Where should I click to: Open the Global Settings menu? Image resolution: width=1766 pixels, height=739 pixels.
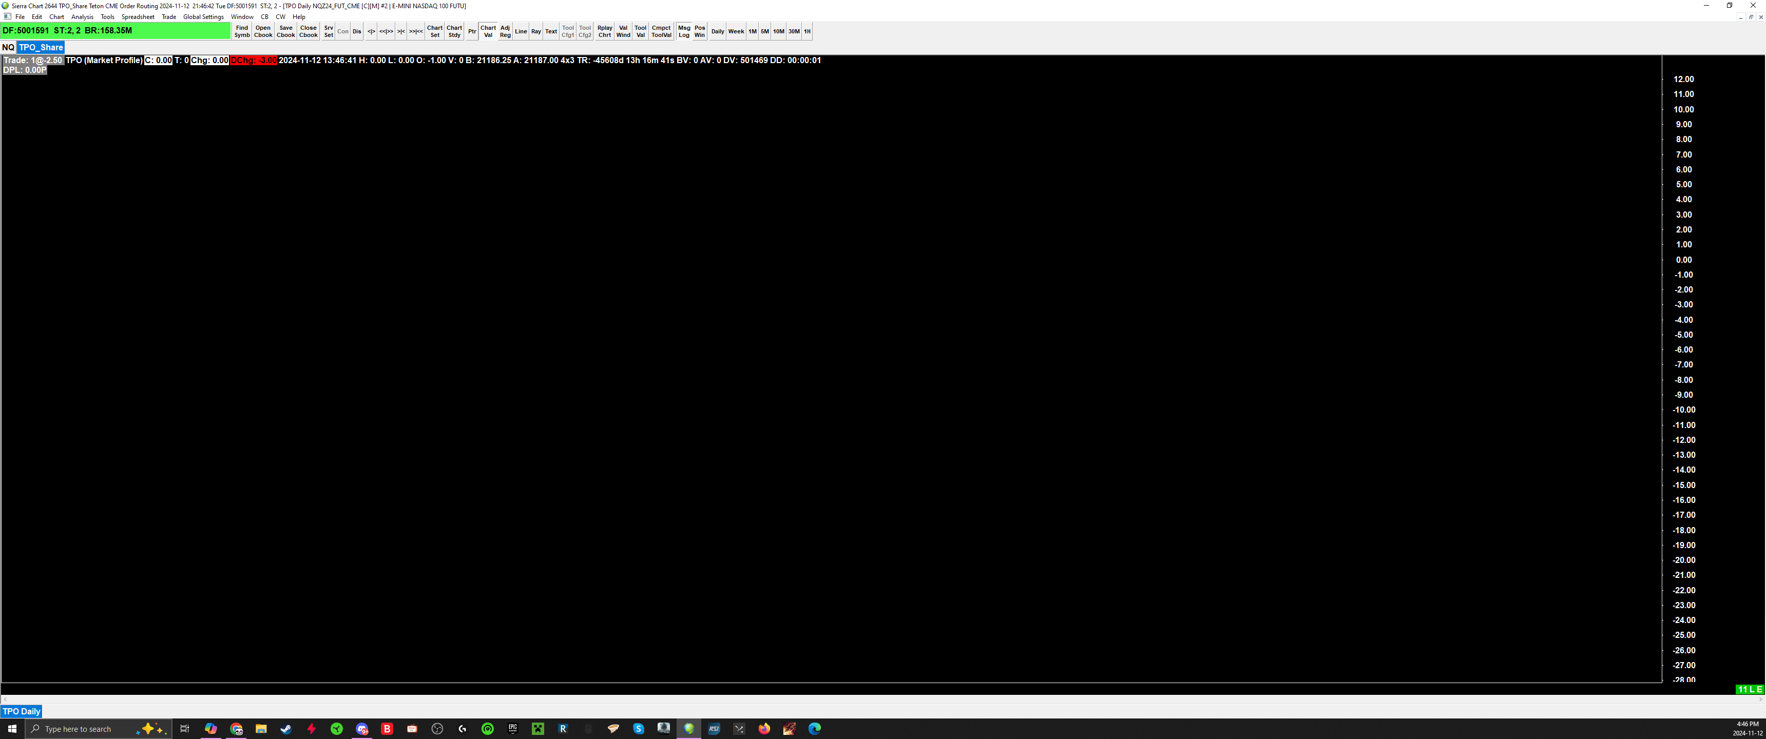tap(203, 17)
